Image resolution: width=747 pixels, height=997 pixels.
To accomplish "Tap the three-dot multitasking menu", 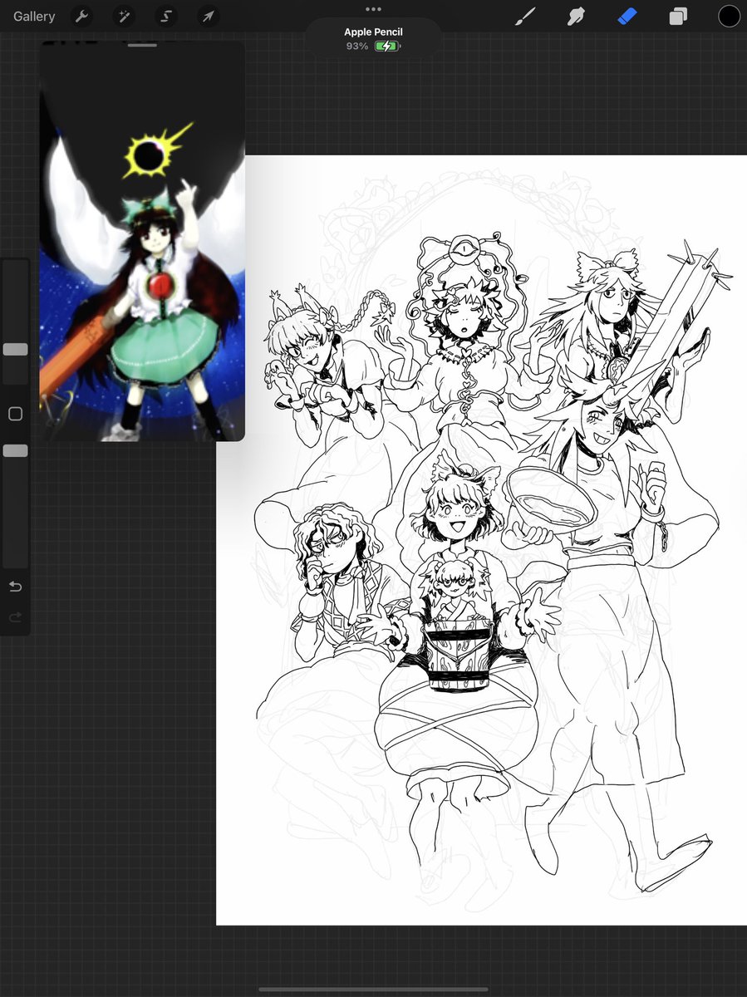I will click(373, 9).
